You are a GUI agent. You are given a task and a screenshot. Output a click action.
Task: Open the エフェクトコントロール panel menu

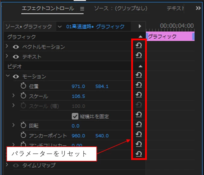tap(82, 9)
